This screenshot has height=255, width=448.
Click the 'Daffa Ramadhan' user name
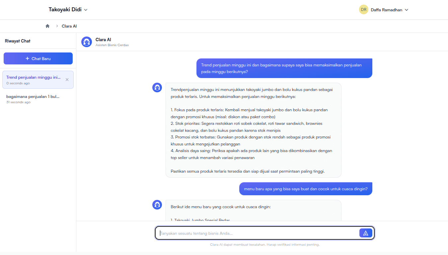coord(386,10)
